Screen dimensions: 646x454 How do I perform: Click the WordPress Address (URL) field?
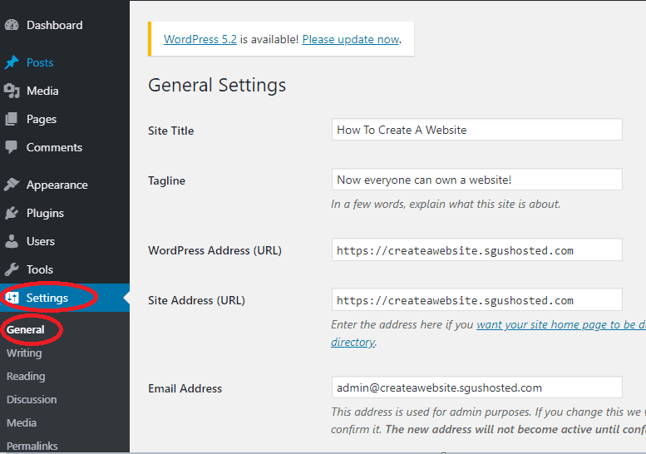pyautogui.click(x=476, y=249)
